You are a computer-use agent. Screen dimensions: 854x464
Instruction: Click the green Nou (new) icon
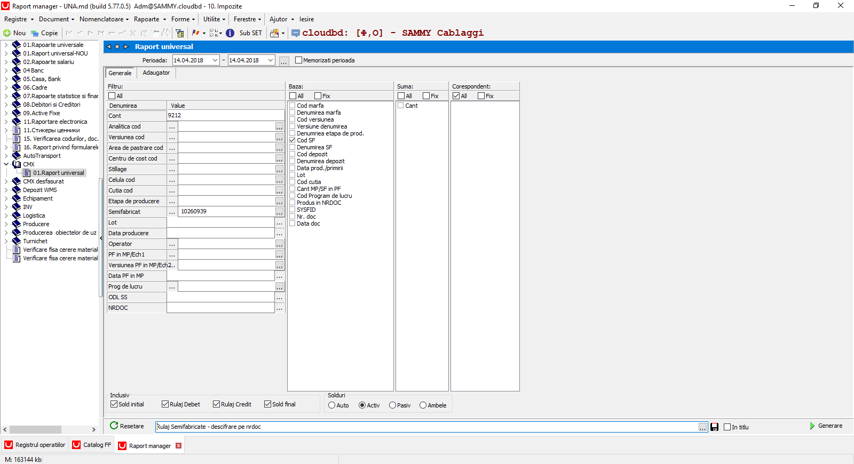[7, 33]
